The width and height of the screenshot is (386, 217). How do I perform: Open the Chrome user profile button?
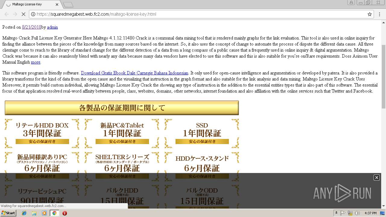[351, 2]
